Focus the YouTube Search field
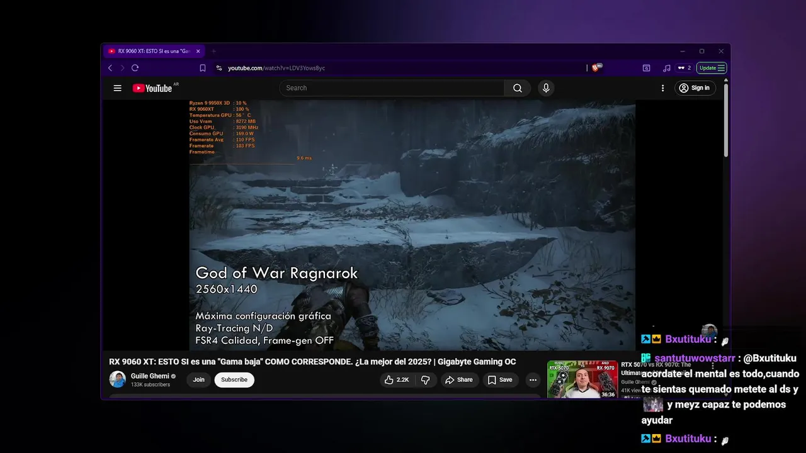The image size is (806, 453). pos(392,88)
